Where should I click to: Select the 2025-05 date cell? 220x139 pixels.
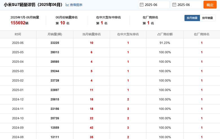[18, 52]
